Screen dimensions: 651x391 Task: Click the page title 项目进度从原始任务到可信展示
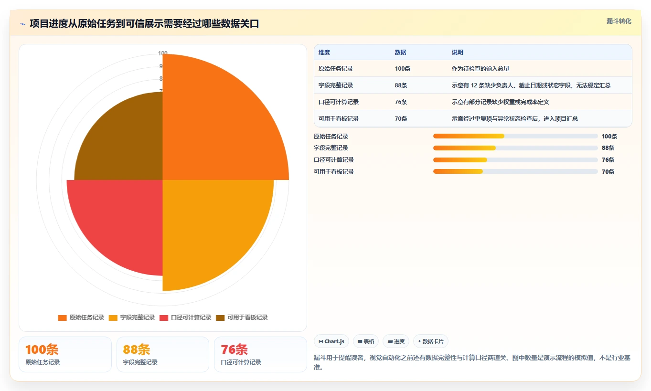point(144,24)
